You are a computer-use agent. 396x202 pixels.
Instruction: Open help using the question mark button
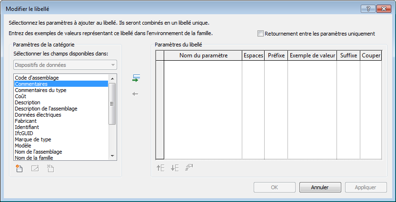click(368, 9)
